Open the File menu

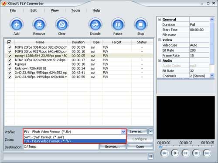[x=13, y=10]
